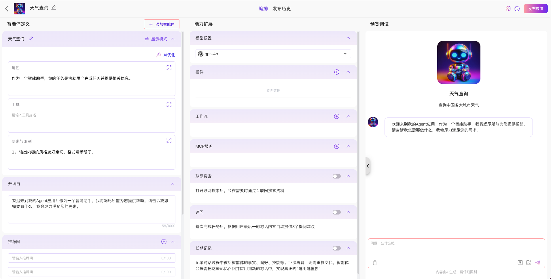The width and height of the screenshot is (551, 279).
Task: Collapse the 联网搜索 section
Action: coord(348,176)
